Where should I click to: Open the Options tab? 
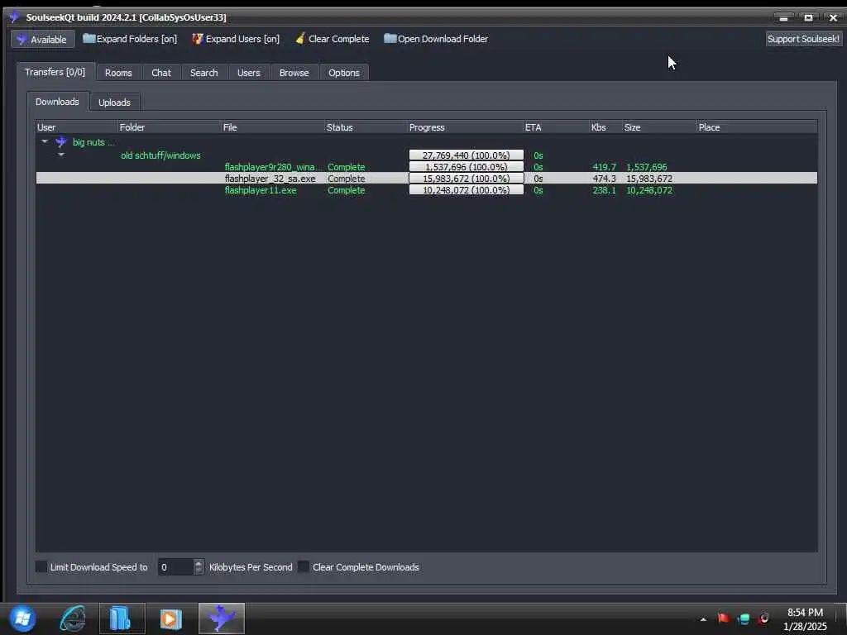(343, 73)
